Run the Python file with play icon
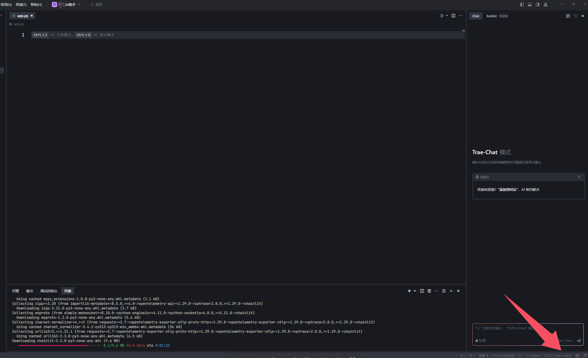Screen dimensions: 588x358 click(x=442, y=16)
